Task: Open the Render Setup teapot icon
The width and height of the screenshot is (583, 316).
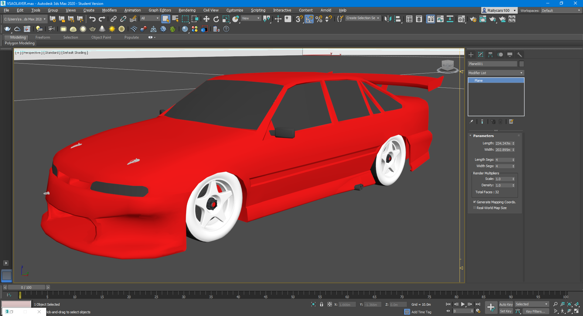Action: click(x=473, y=19)
